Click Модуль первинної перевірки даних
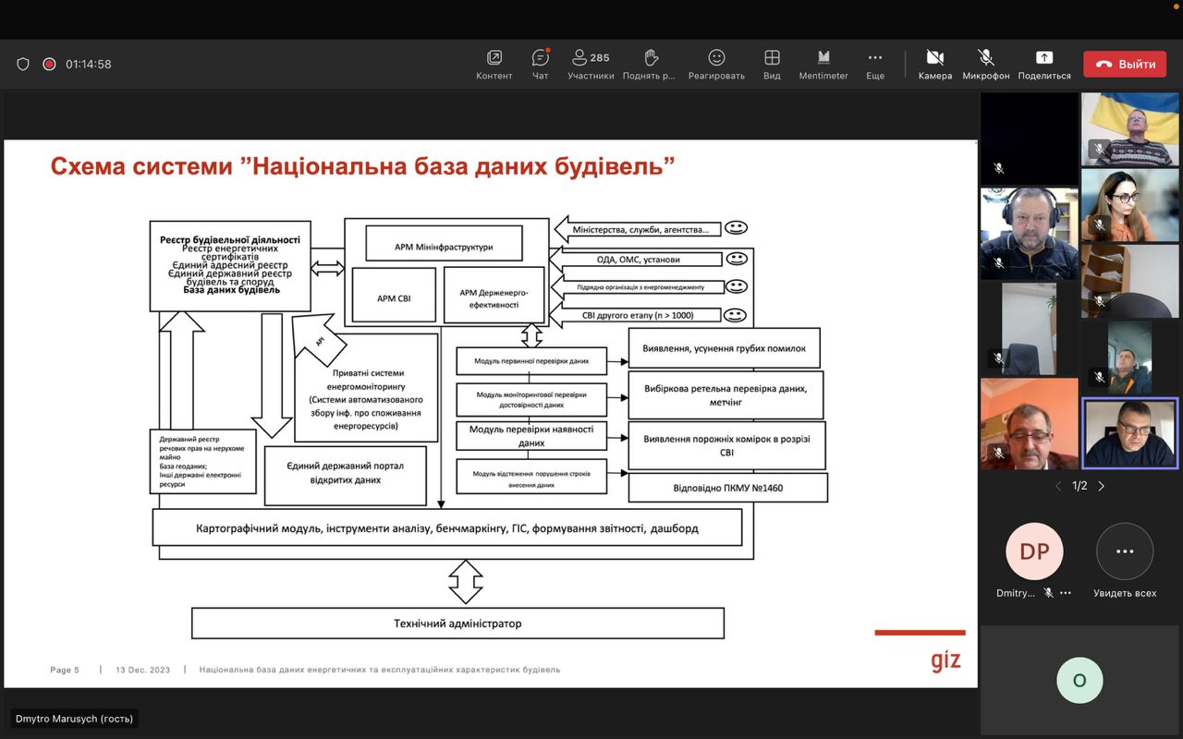1183x739 pixels. pyautogui.click(x=531, y=361)
